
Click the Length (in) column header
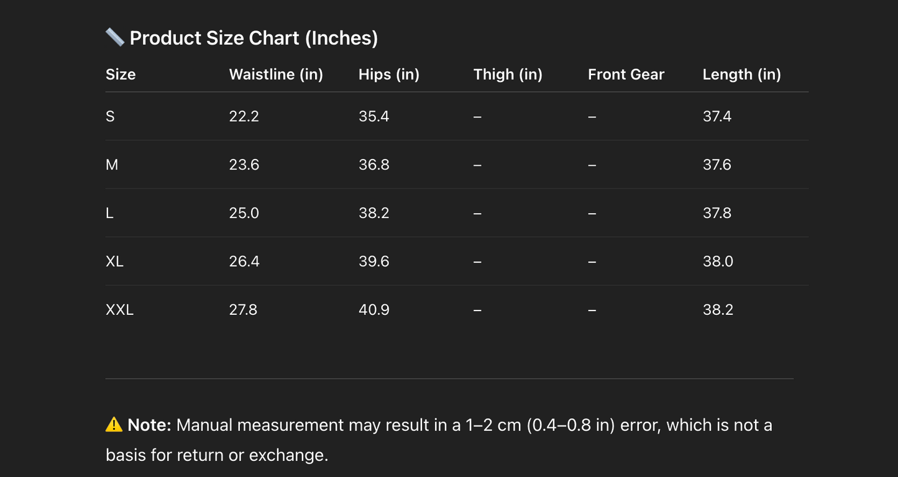tap(741, 75)
